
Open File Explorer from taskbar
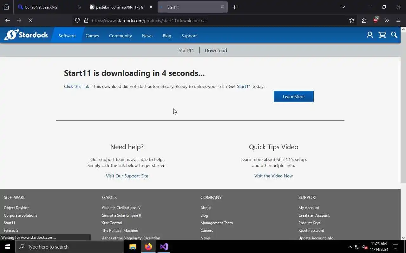coord(133,247)
